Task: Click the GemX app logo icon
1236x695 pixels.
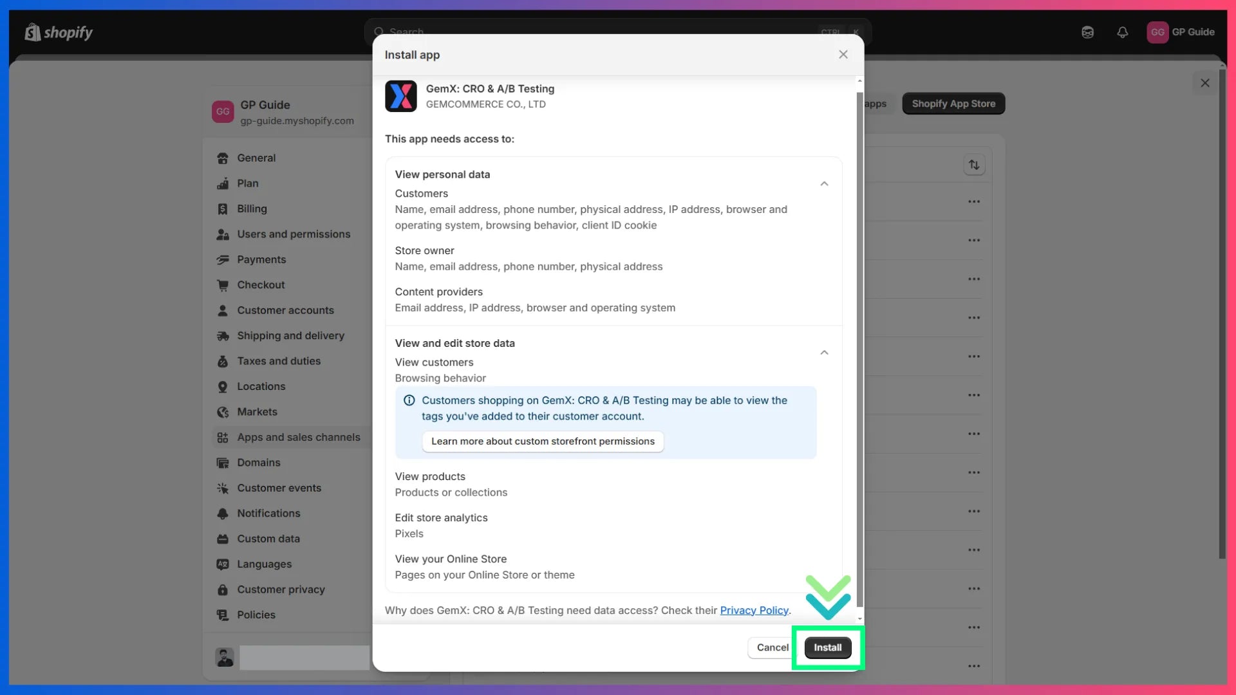Action: (400, 96)
